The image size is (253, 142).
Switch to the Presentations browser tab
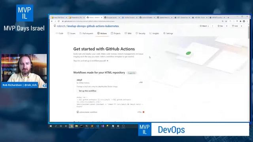77,17
